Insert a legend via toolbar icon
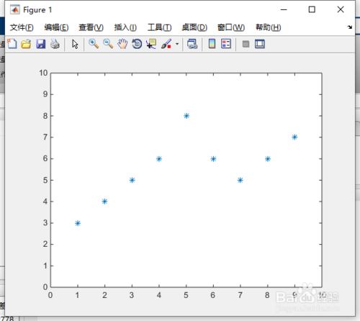Screen dimensions: 360x321 coord(226,44)
